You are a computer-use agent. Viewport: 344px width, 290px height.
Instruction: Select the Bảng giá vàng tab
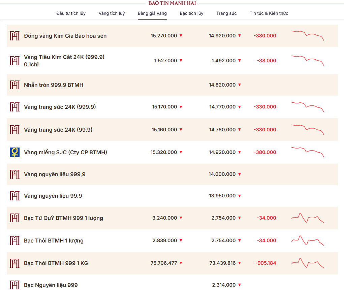(152, 13)
